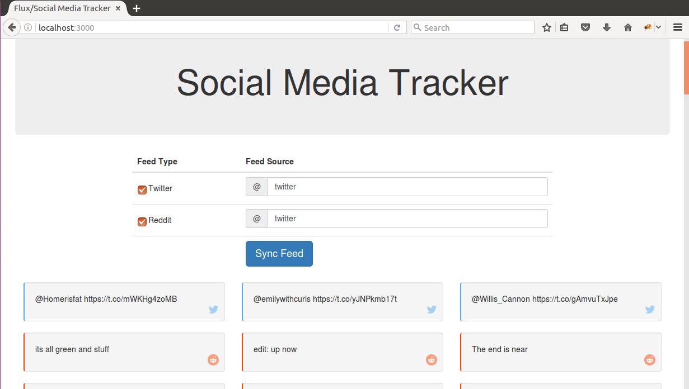Click the Twitter bird icon on @Homerisfat card

point(213,309)
